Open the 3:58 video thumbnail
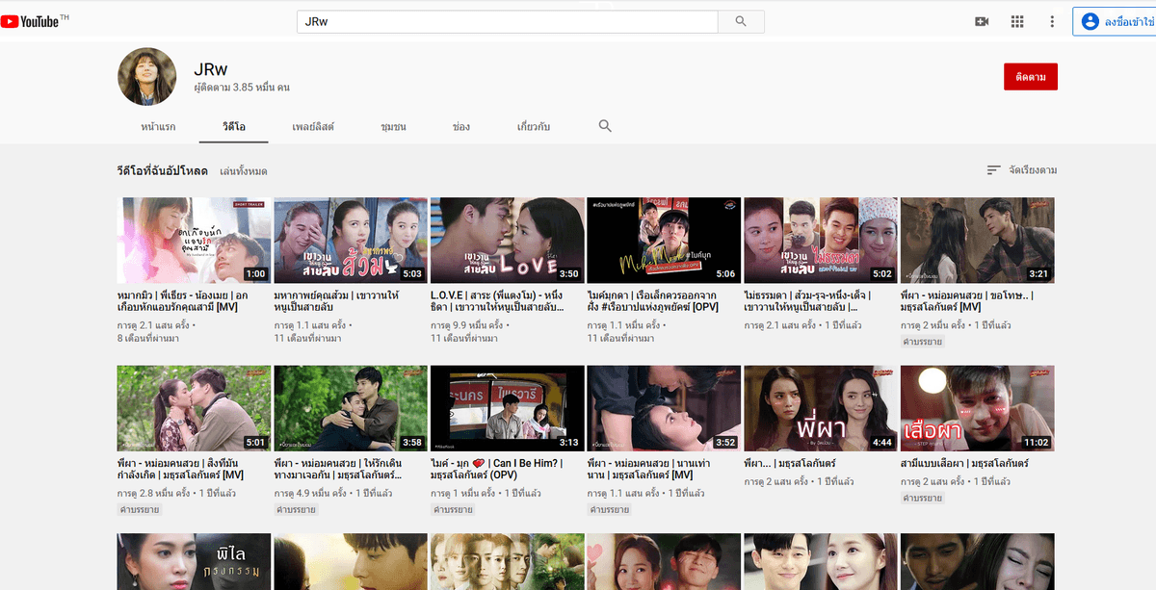1156x590 pixels. [351, 409]
